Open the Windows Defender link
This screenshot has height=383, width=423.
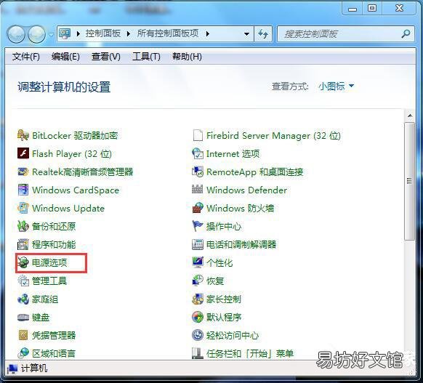click(246, 190)
